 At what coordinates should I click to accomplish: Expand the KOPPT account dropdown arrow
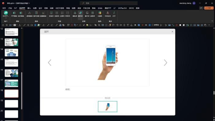pos(6,18)
